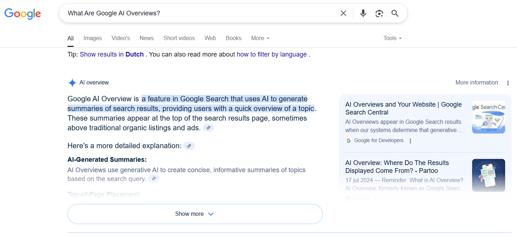Image resolution: width=517 pixels, height=238 pixels.
Task: Expand the More search filters dropdown
Action: 260,38
